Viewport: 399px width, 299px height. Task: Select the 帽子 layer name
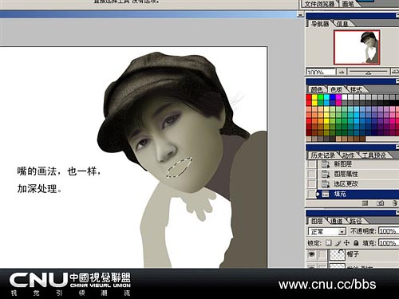(353, 254)
